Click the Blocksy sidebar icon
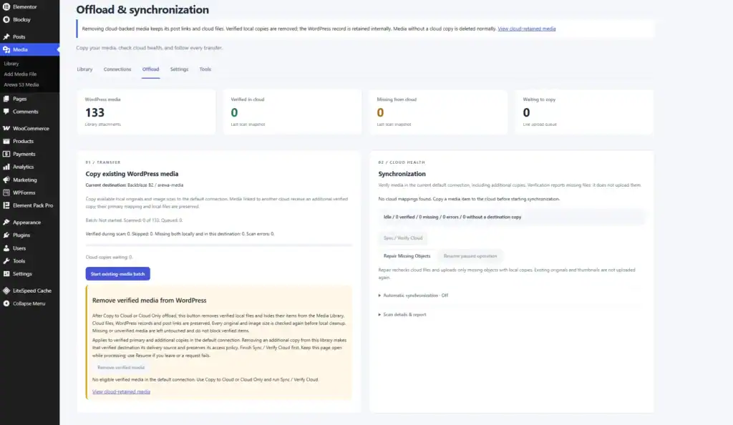Image resolution: width=733 pixels, height=425 pixels. (x=6, y=19)
